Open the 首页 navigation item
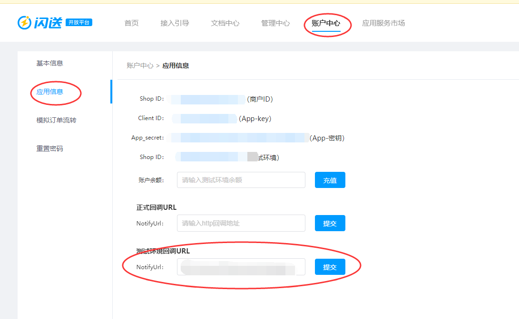Viewport: 519px width, 319px height. 131,22
